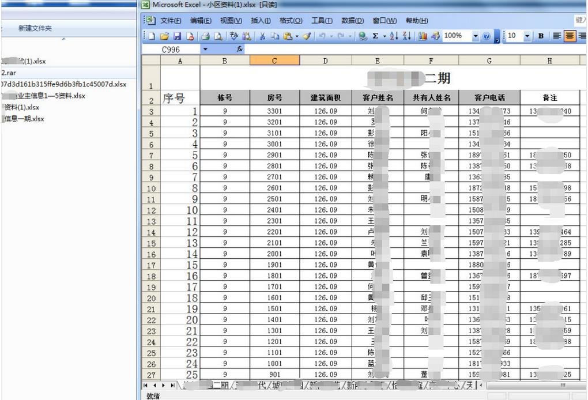Image resolution: width=588 pixels, height=400 pixels.
Task: Toggle bold formatting
Action: [541, 36]
